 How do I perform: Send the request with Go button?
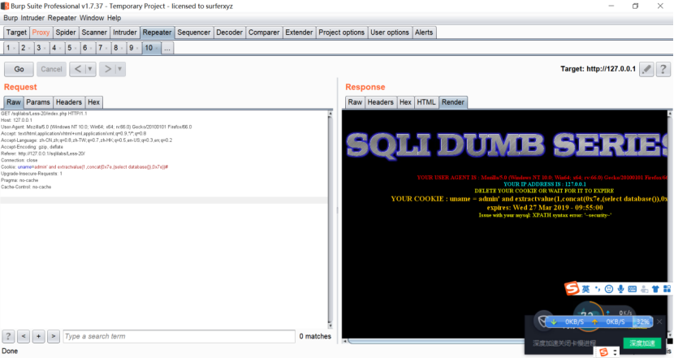point(19,69)
